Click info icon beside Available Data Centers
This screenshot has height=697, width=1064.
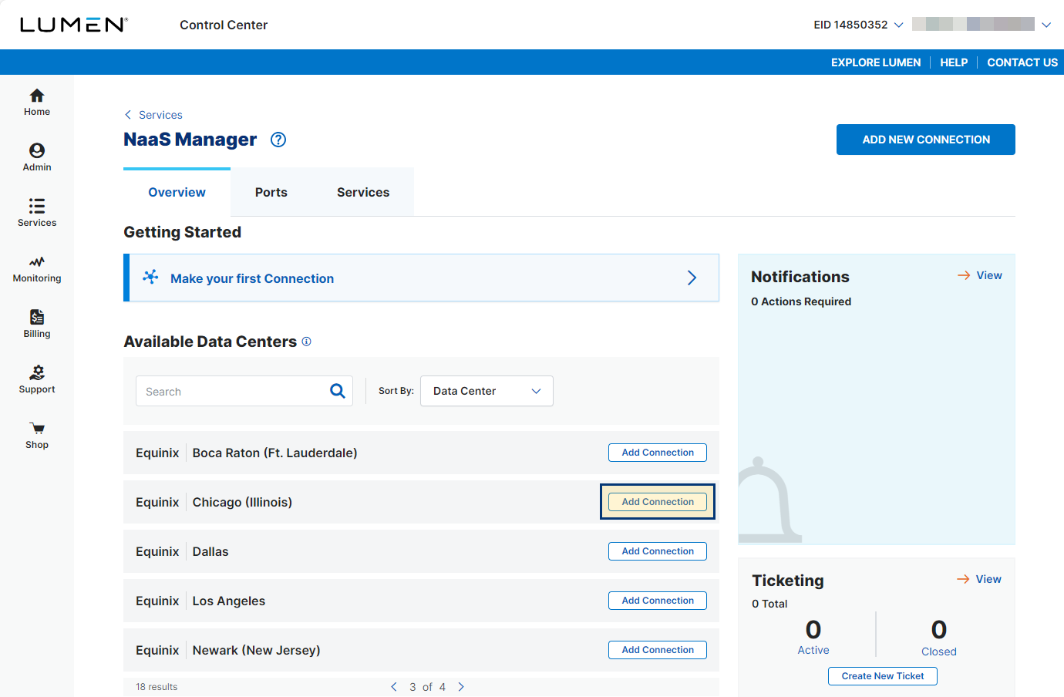(x=306, y=342)
